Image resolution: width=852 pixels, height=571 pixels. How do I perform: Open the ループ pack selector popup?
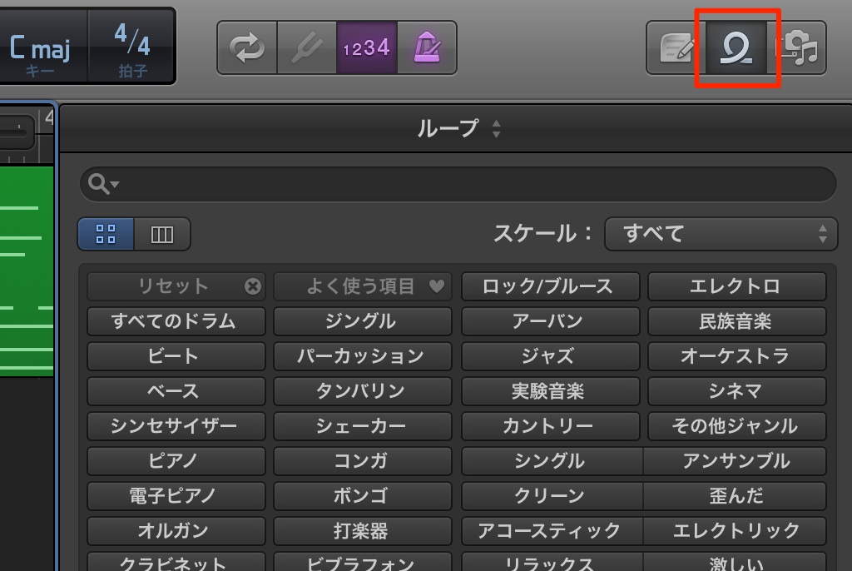point(458,129)
